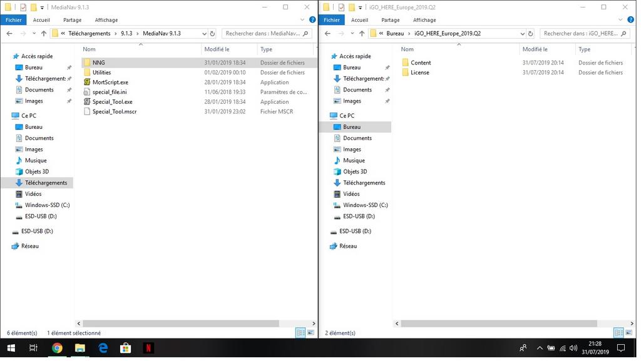The width and height of the screenshot is (641, 361).
Task: Refresh the iGO_HERE_Europe address bar
Action: tap(530, 34)
